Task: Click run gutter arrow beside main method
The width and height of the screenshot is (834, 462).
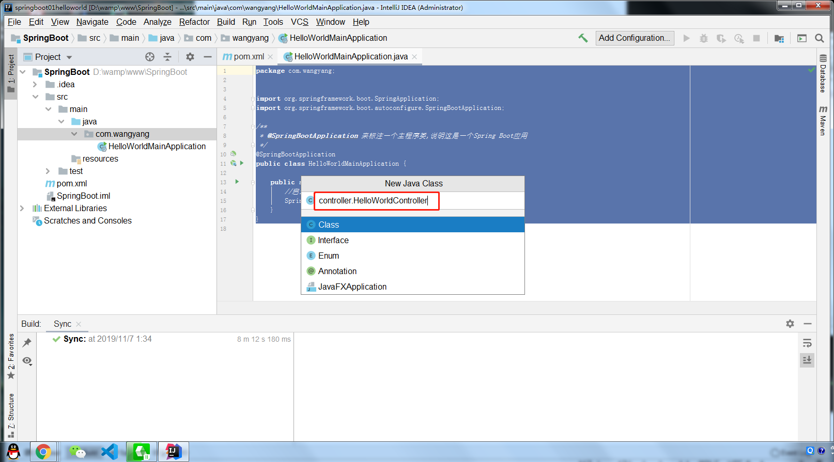Action: [x=237, y=182]
